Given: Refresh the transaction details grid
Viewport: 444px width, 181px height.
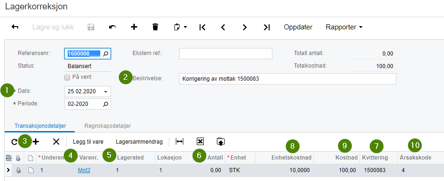Looking at the screenshot, I should (x=14, y=142).
